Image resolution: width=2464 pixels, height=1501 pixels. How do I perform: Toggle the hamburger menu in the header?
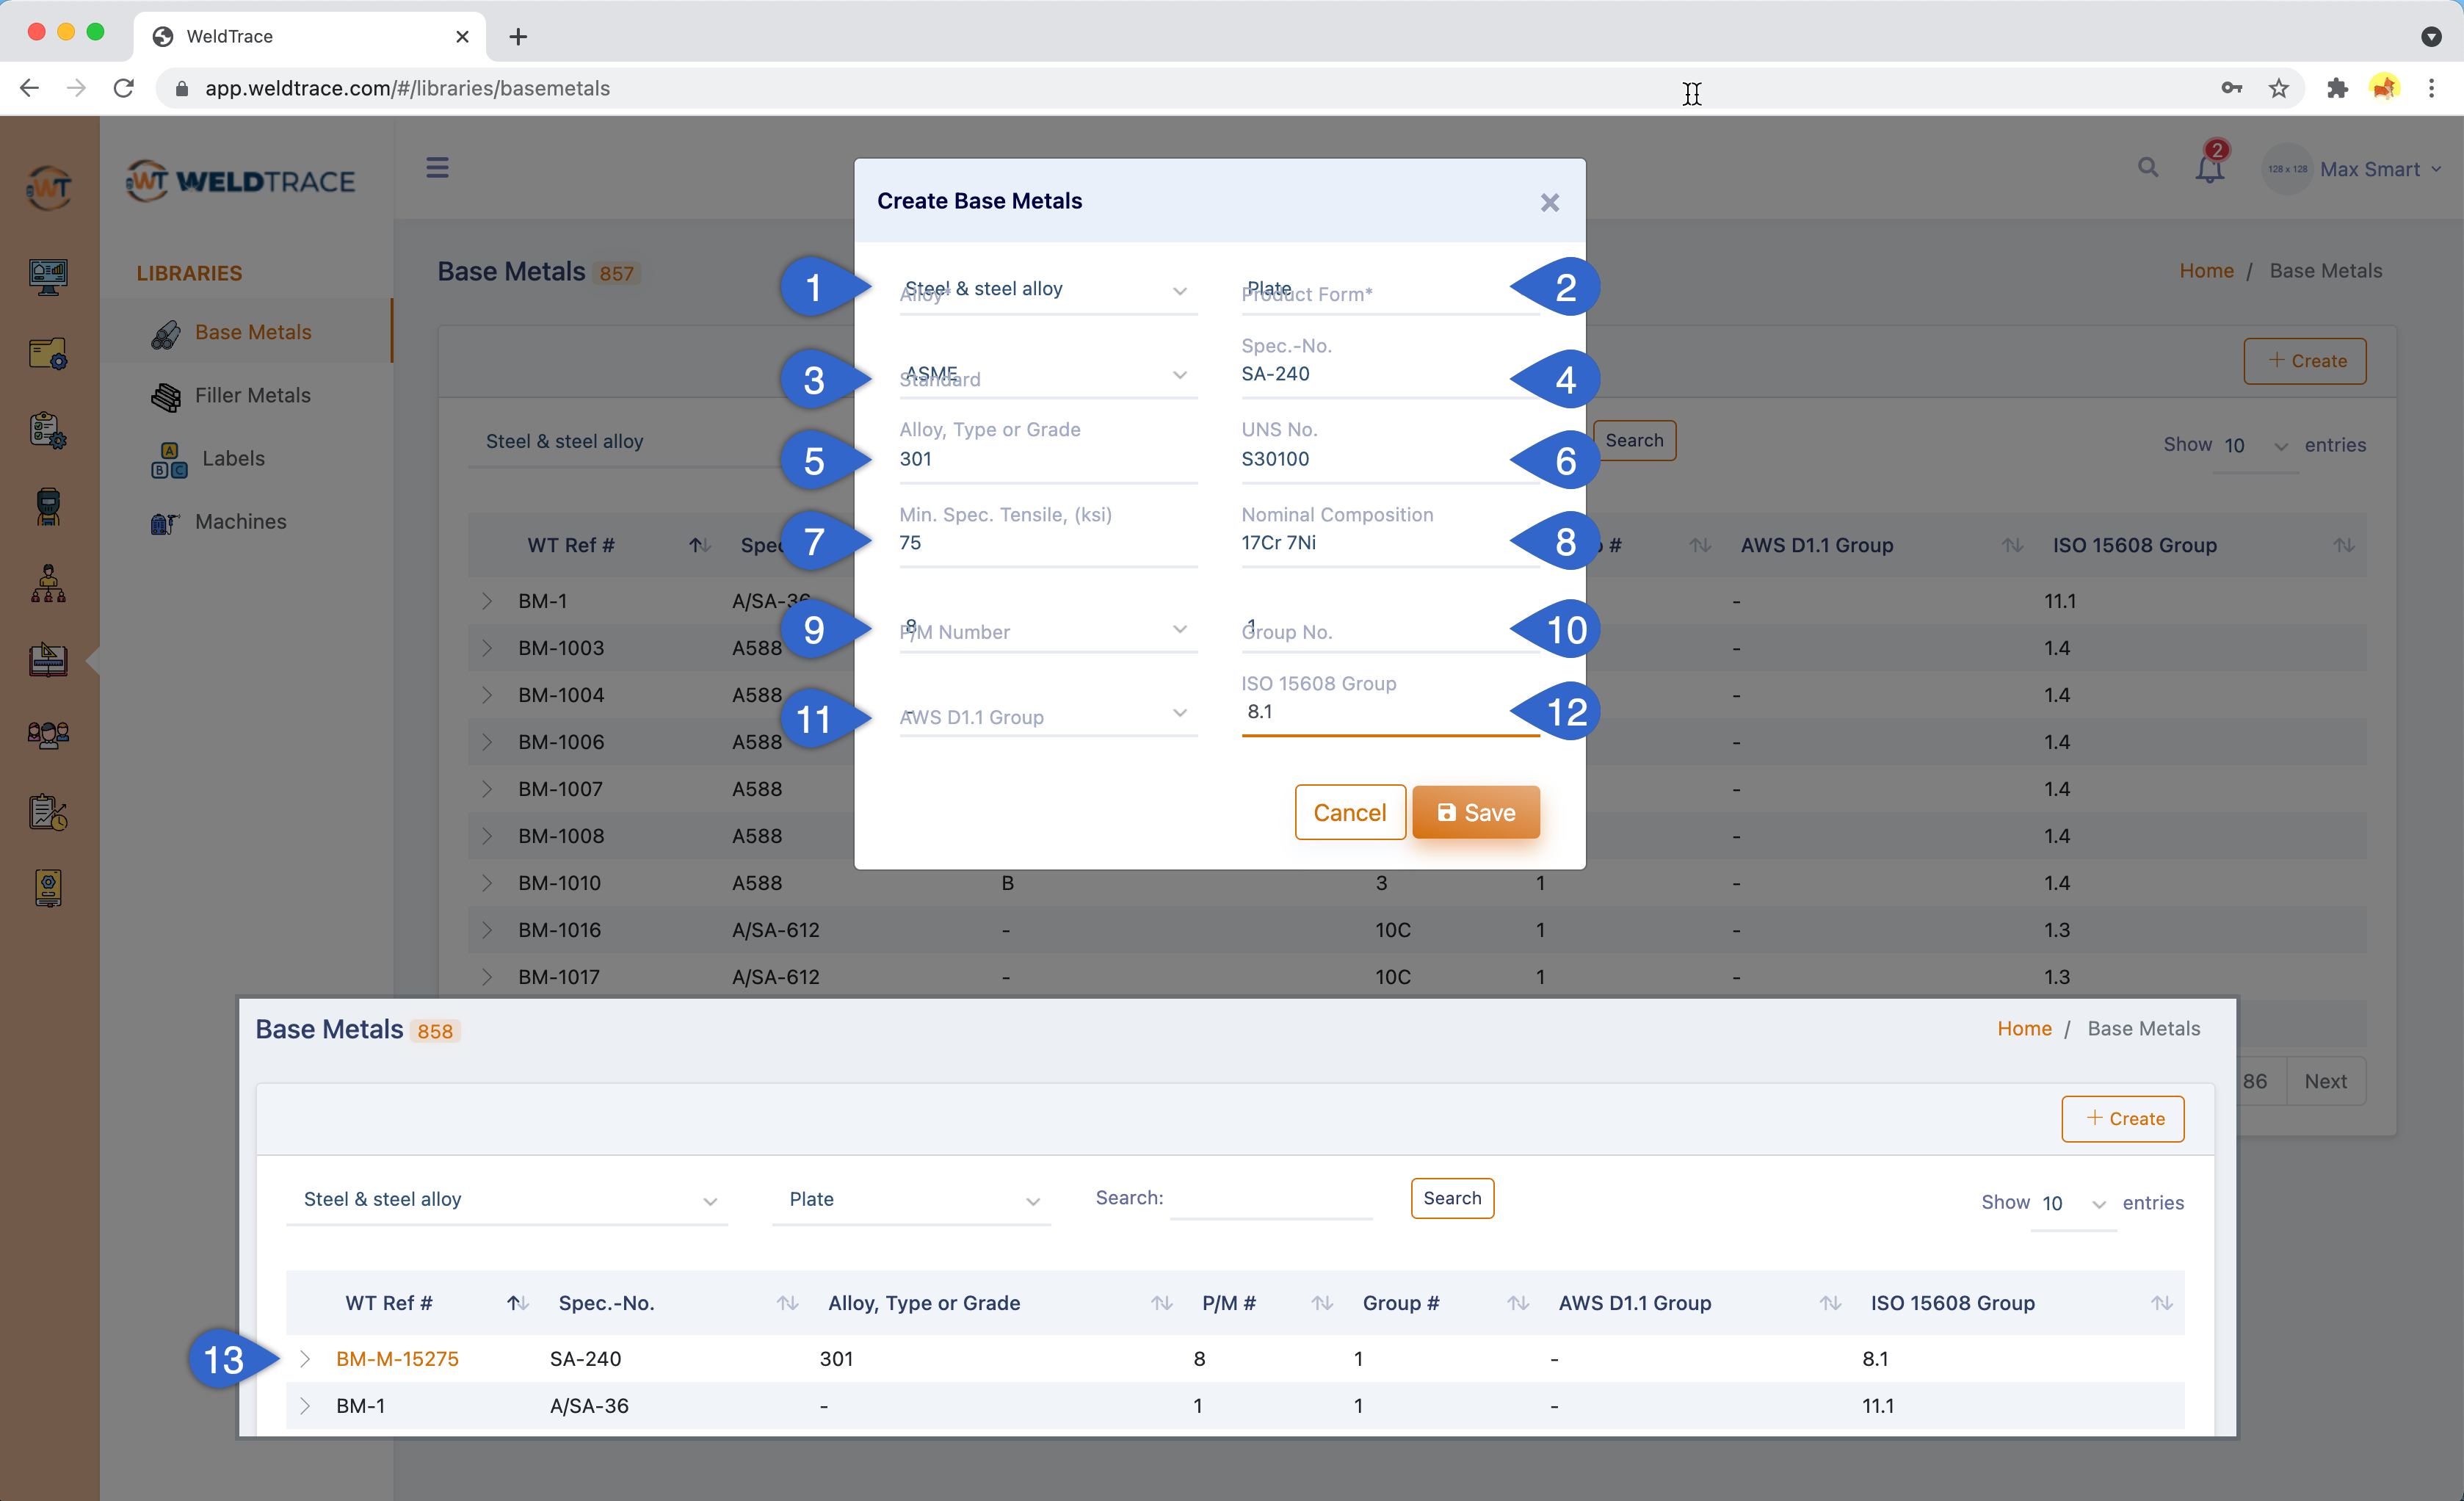tap(437, 167)
